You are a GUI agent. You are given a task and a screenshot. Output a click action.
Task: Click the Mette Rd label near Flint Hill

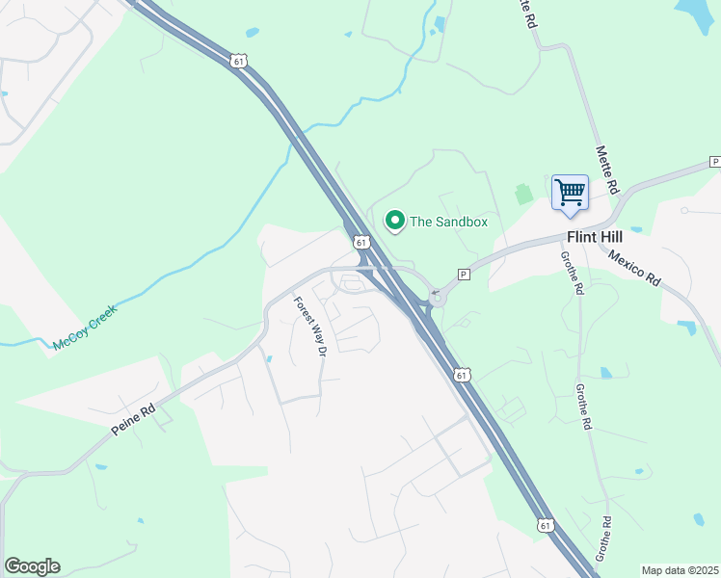pyautogui.click(x=607, y=170)
